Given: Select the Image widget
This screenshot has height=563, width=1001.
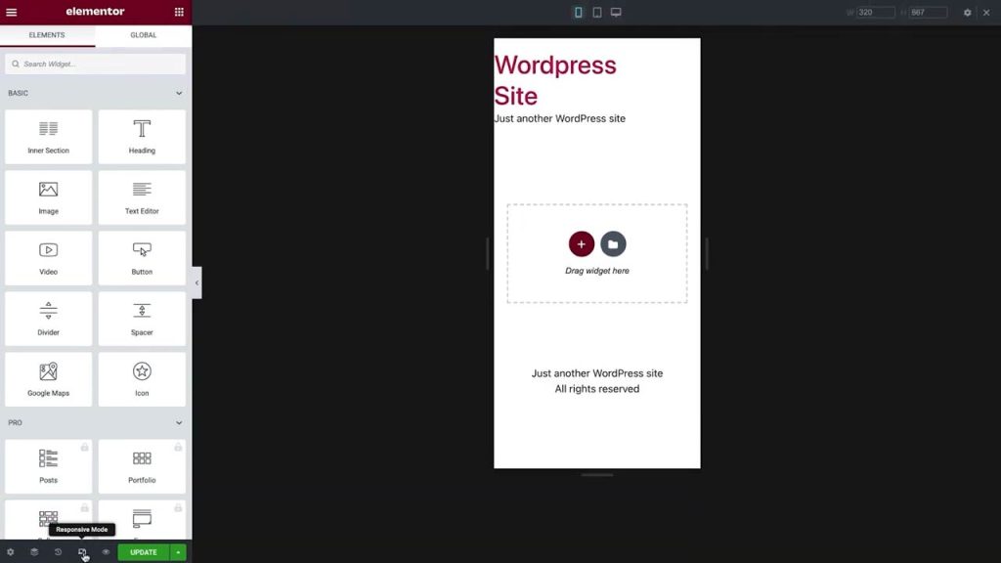Looking at the screenshot, I should pos(49,197).
